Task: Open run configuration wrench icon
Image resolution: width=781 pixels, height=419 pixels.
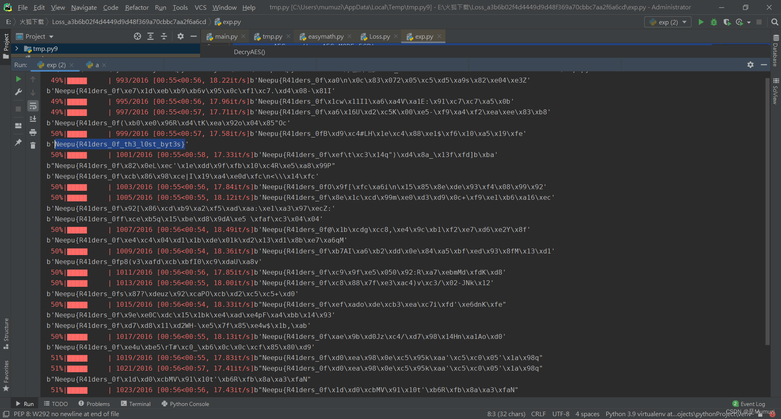Action: pyautogui.click(x=18, y=92)
